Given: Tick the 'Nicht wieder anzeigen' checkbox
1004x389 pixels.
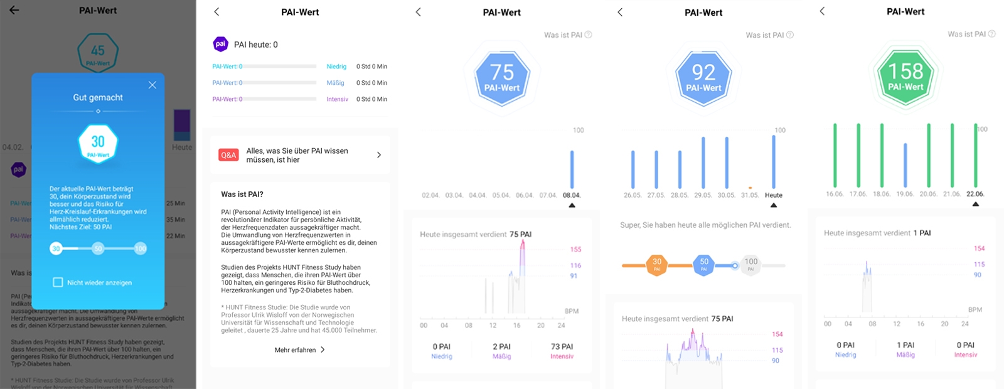Looking at the screenshot, I should (58, 282).
